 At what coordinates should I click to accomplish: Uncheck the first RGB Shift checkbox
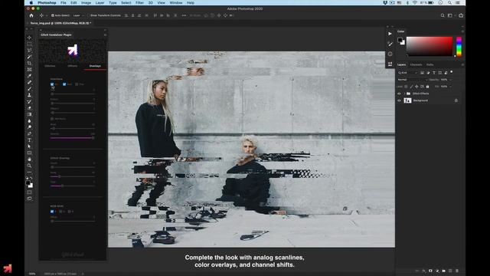(52, 212)
